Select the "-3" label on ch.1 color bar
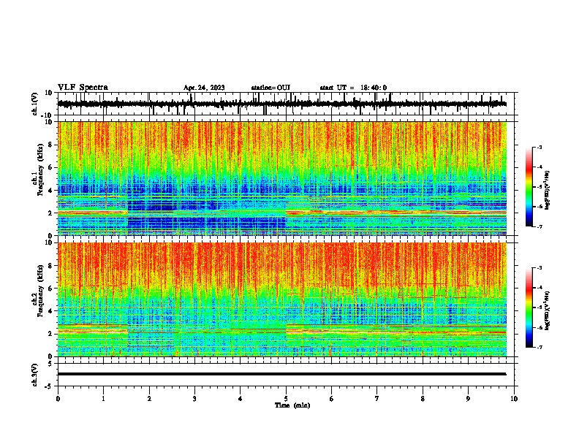Screen dimensions: 579x447 click(x=540, y=148)
